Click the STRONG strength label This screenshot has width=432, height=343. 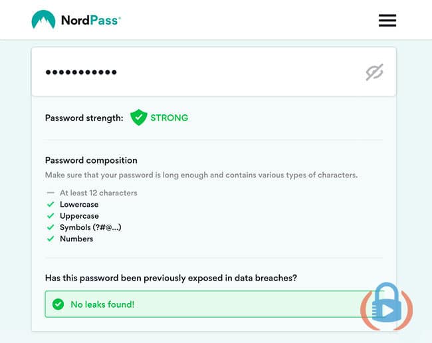[169, 118]
